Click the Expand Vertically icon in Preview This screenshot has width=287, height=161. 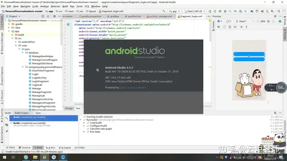247,27
